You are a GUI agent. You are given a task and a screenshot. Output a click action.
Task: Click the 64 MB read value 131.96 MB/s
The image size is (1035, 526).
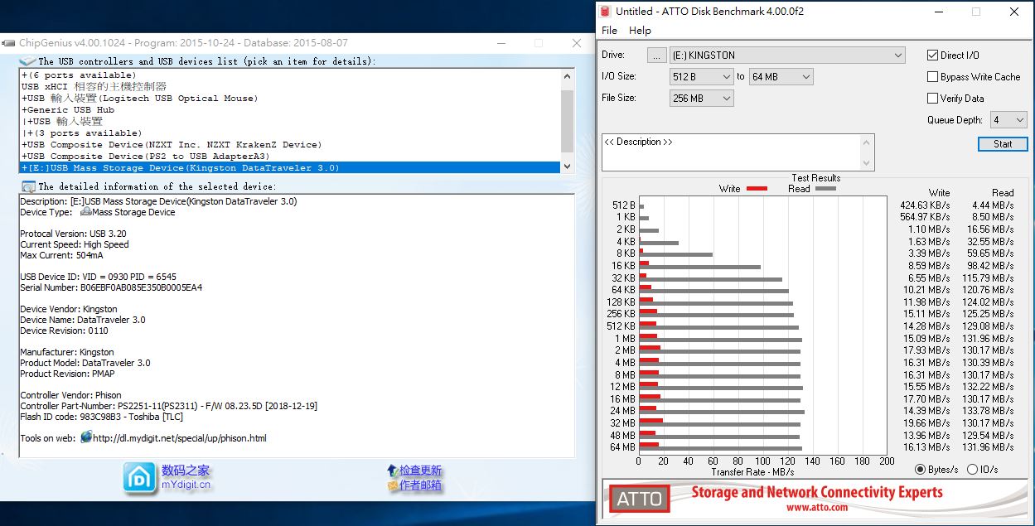[x=988, y=447]
